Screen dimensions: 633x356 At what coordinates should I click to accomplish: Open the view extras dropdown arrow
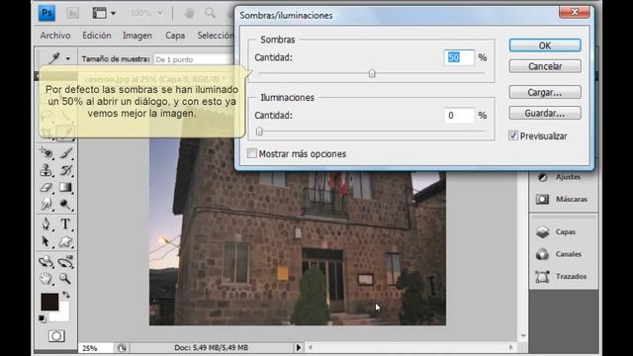[x=114, y=13]
